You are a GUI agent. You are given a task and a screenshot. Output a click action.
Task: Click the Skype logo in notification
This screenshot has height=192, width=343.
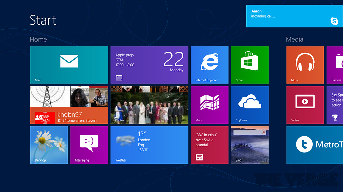pyautogui.click(x=334, y=21)
